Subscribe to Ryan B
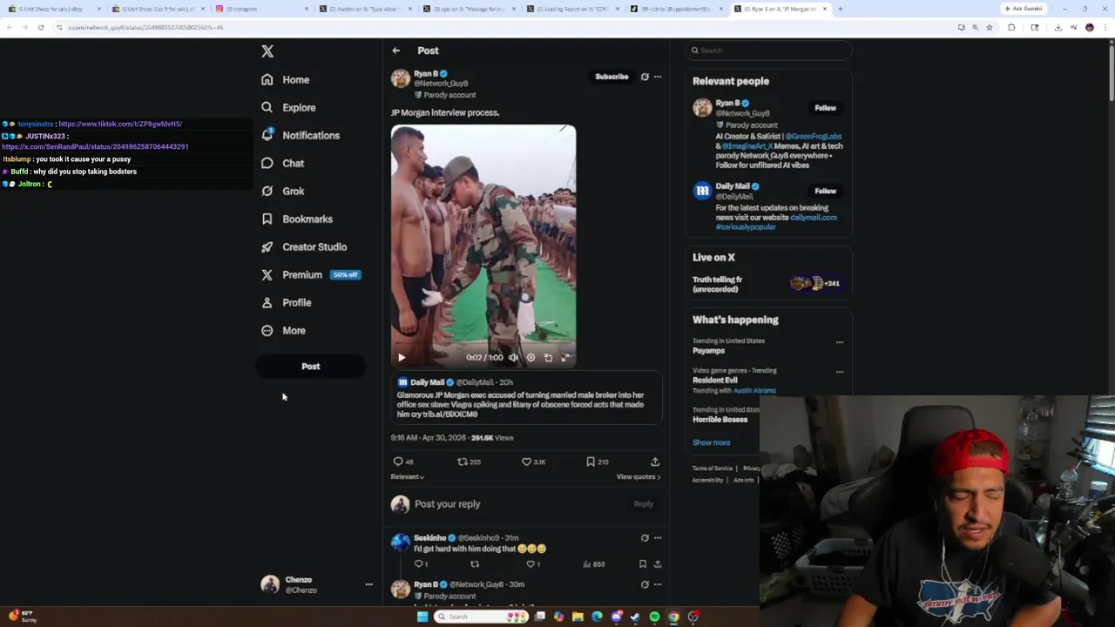 (612, 77)
